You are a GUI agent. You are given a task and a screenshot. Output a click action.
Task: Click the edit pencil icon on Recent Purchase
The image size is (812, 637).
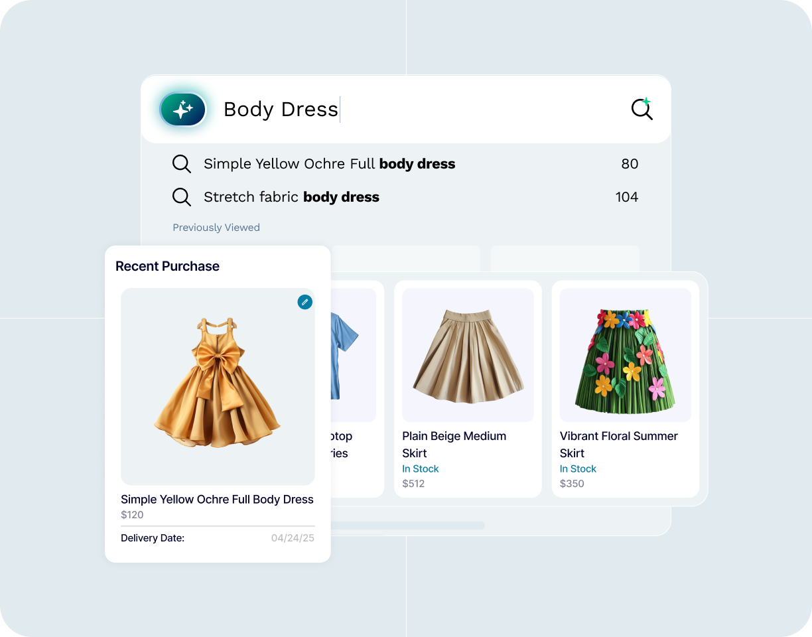pos(304,302)
